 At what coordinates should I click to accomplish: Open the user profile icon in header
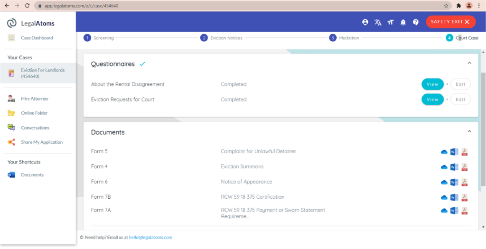pos(365,22)
